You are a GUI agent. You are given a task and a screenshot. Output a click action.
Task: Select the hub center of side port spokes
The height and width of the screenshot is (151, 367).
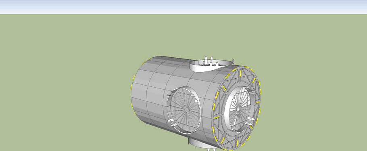pyautogui.click(x=187, y=110)
